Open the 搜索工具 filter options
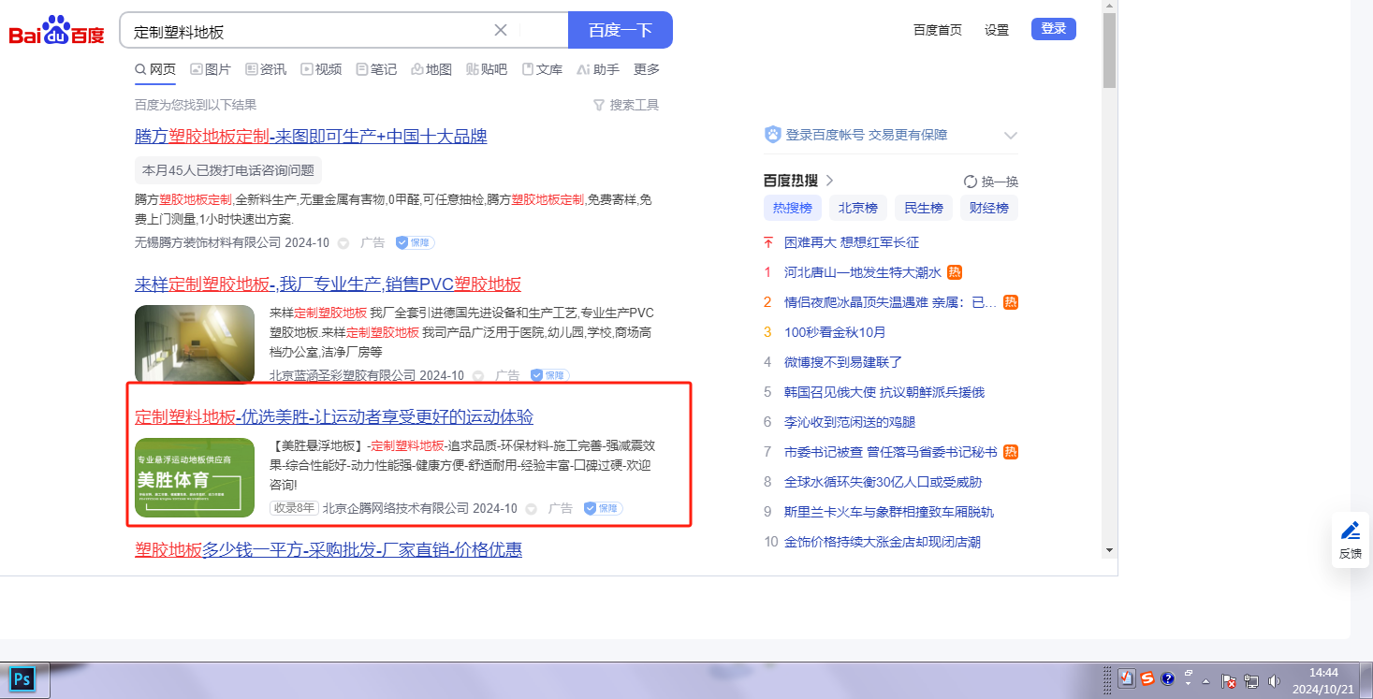Viewport: 1373px width, 699px height. click(x=626, y=105)
